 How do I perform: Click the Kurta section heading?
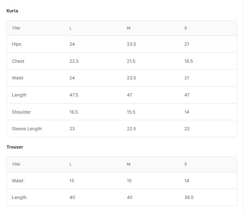click(x=12, y=11)
